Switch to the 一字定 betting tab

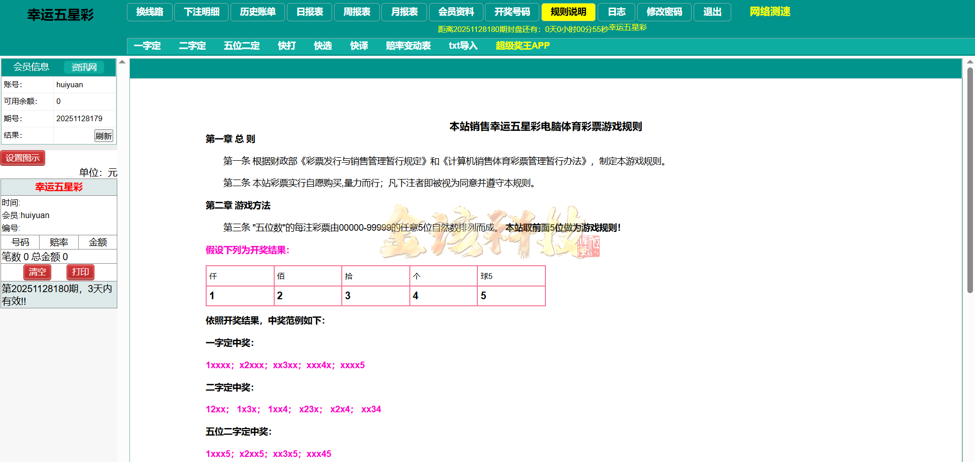coord(147,46)
